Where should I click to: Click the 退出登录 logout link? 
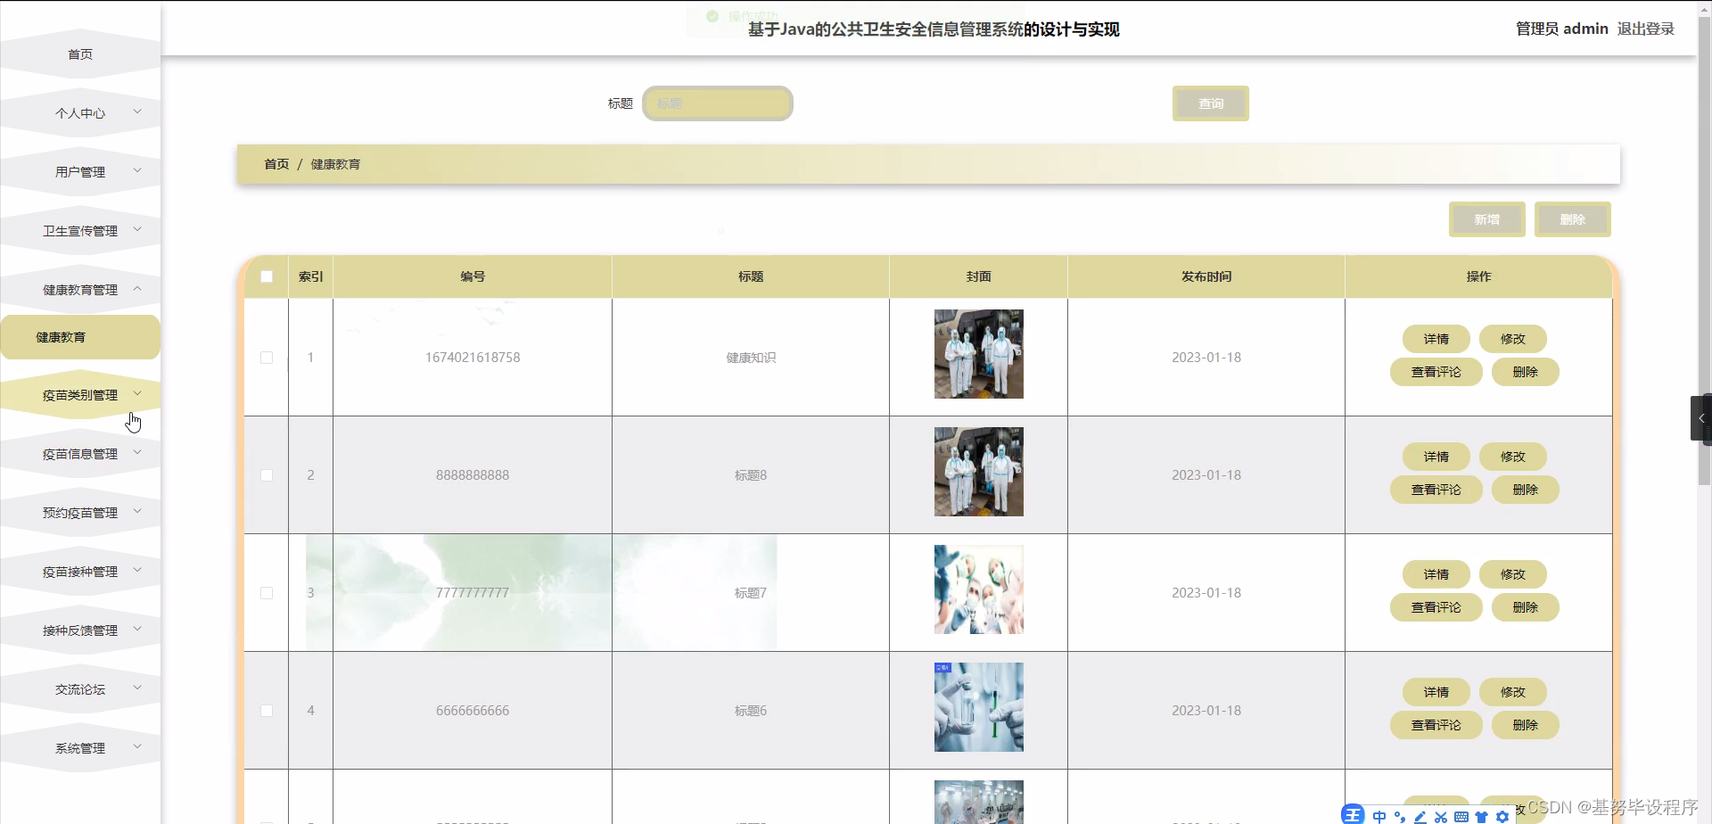click(1646, 28)
